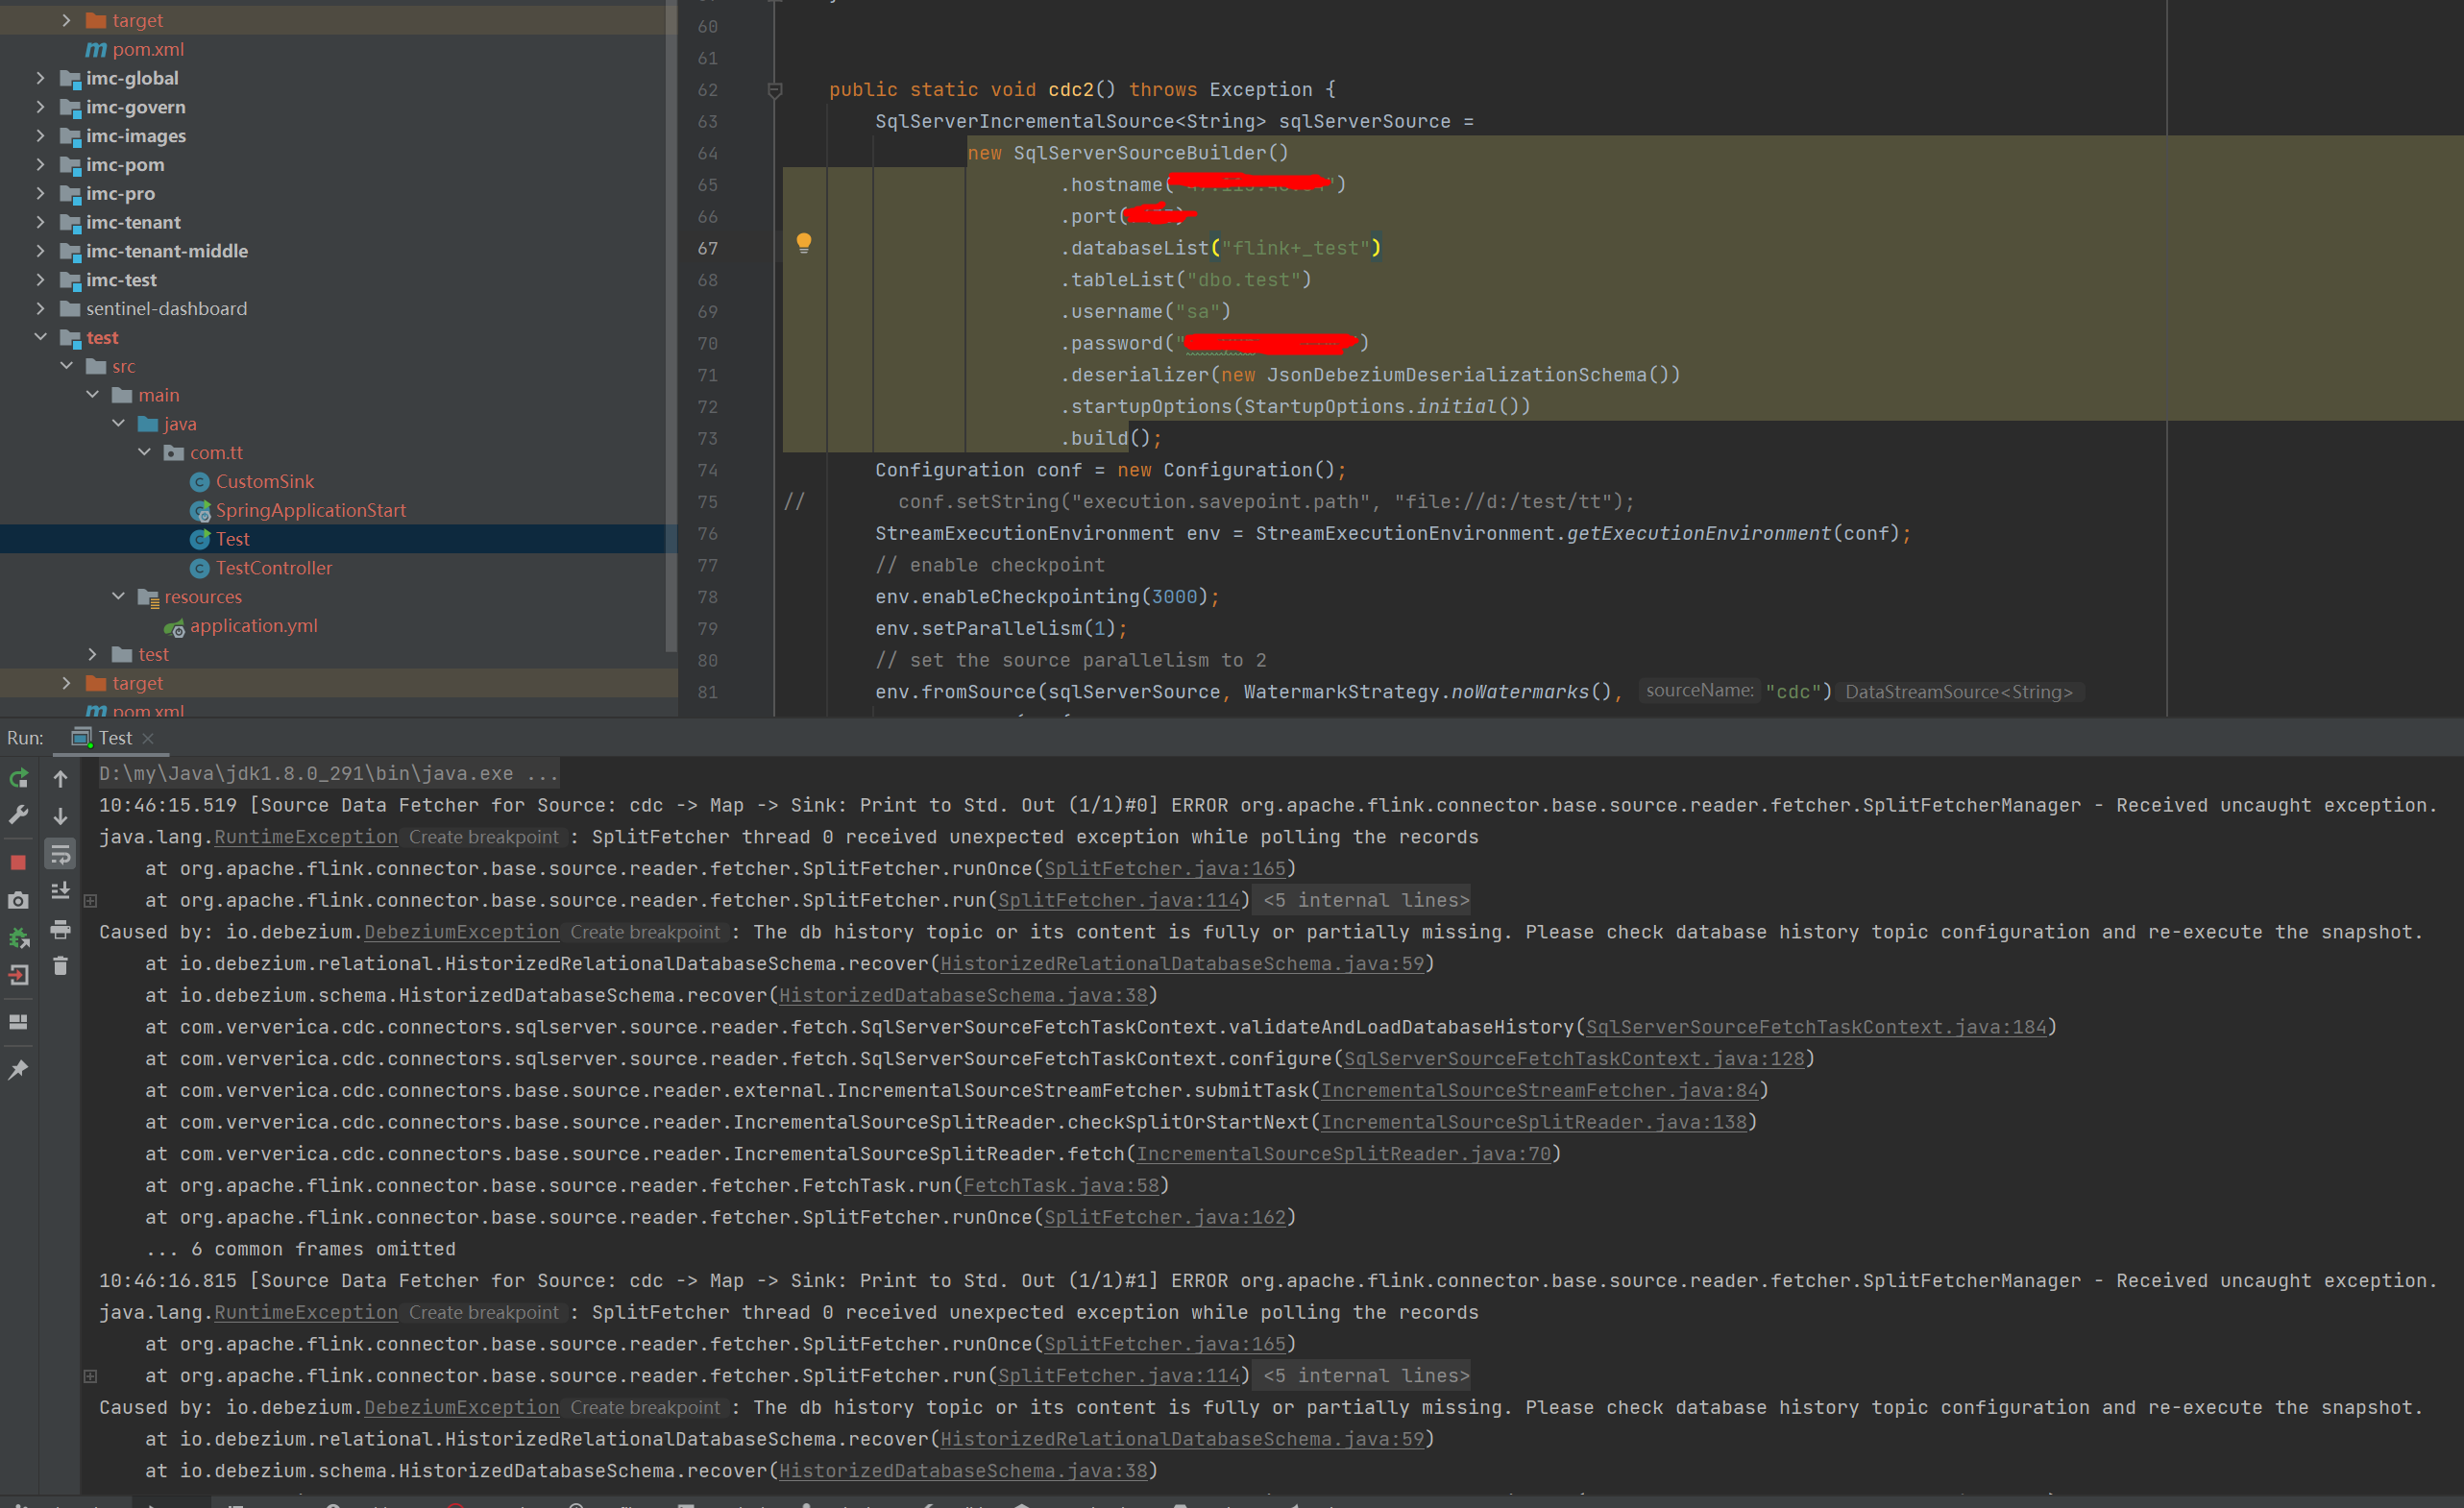Click the Rerun Test icon

point(18,778)
